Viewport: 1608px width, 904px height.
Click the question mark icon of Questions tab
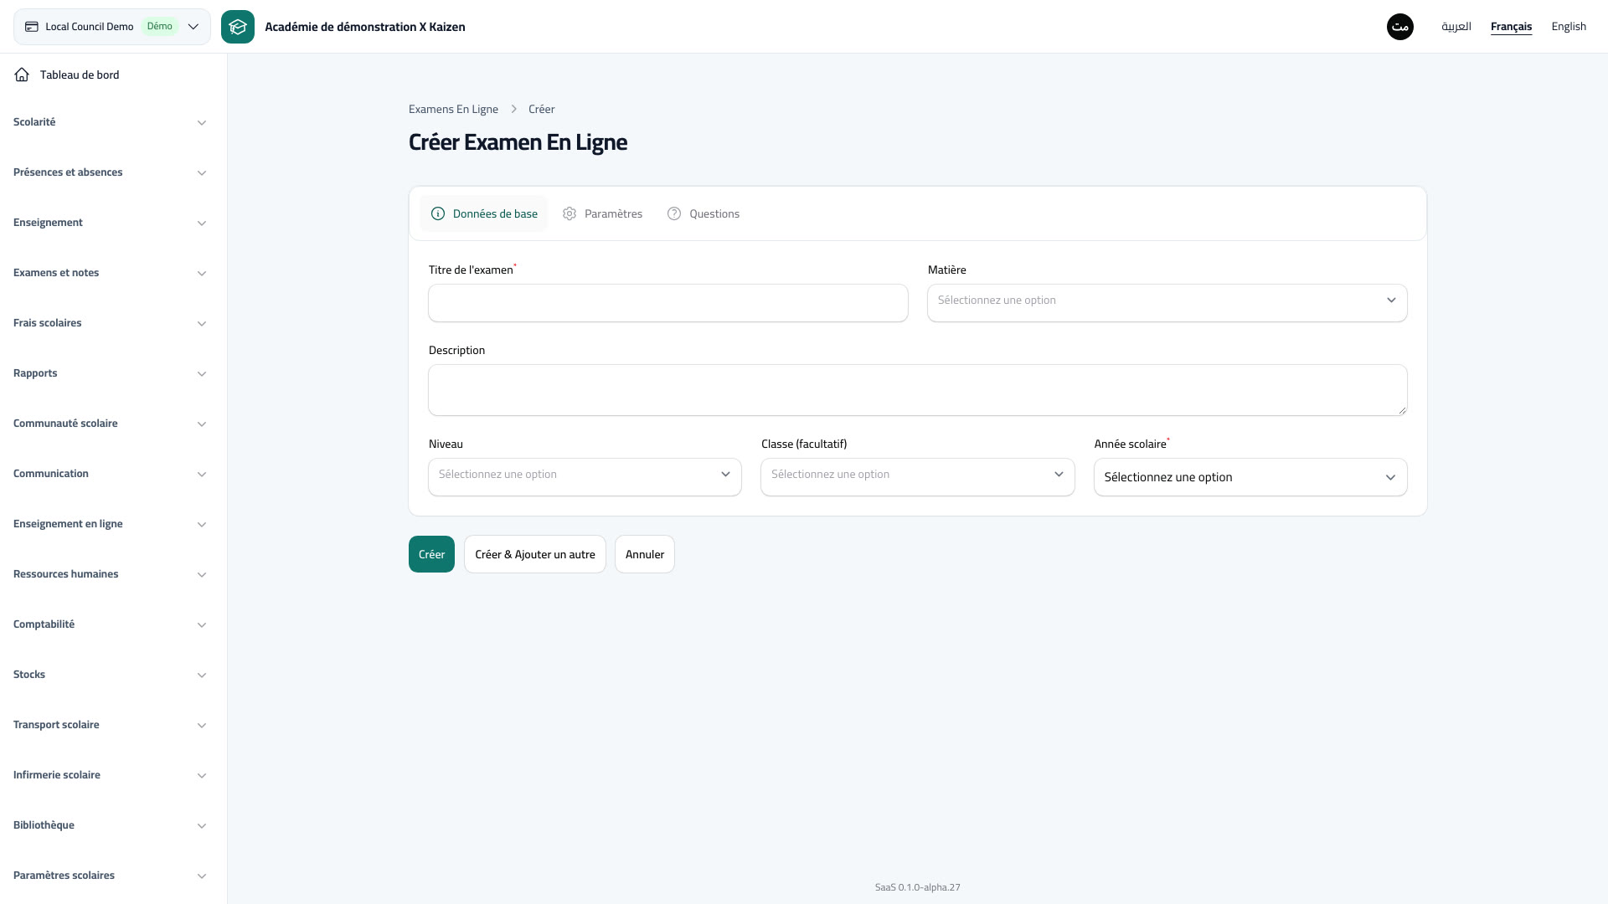pos(674,213)
